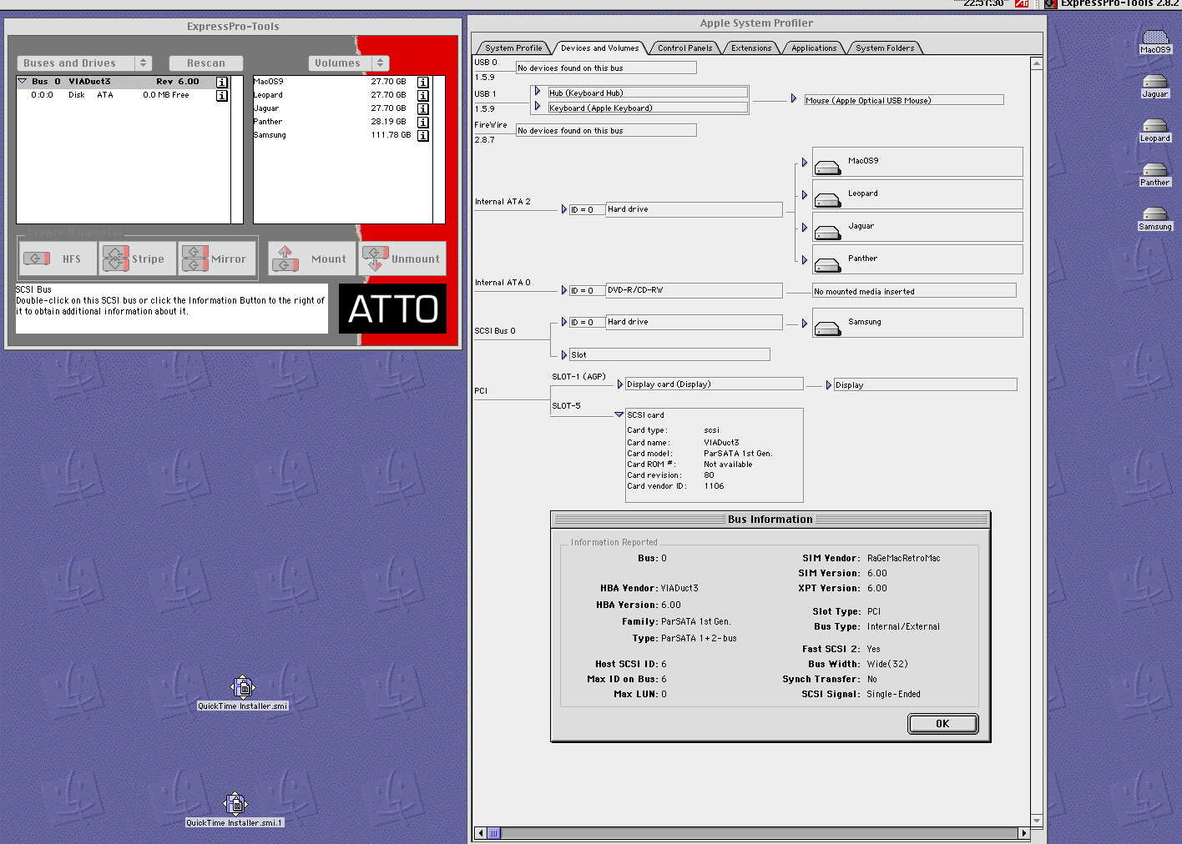Switch to System Profile tab
The width and height of the screenshot is (1182, 844).
pyautogui.click(x=513, y=48)
